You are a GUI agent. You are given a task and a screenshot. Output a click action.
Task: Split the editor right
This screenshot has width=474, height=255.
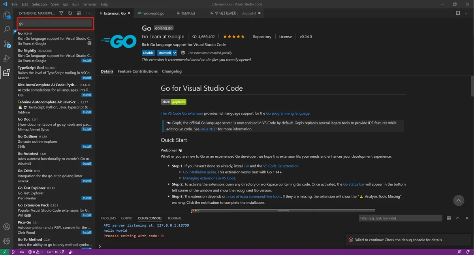(458, 13)
